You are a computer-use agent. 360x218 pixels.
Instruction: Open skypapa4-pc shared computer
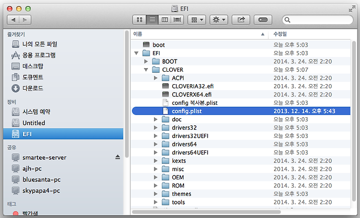pyautogui.click(x=63, y=190)
